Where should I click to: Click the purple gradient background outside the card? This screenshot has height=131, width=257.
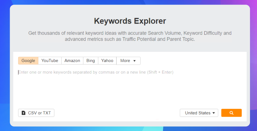253,49
